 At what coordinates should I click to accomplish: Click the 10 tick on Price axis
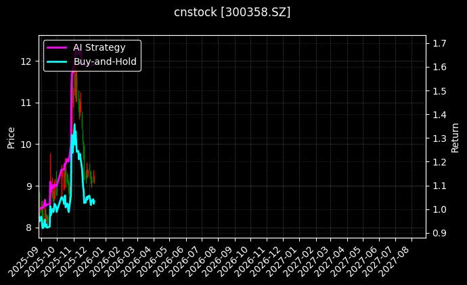click(x=26, y=145)
